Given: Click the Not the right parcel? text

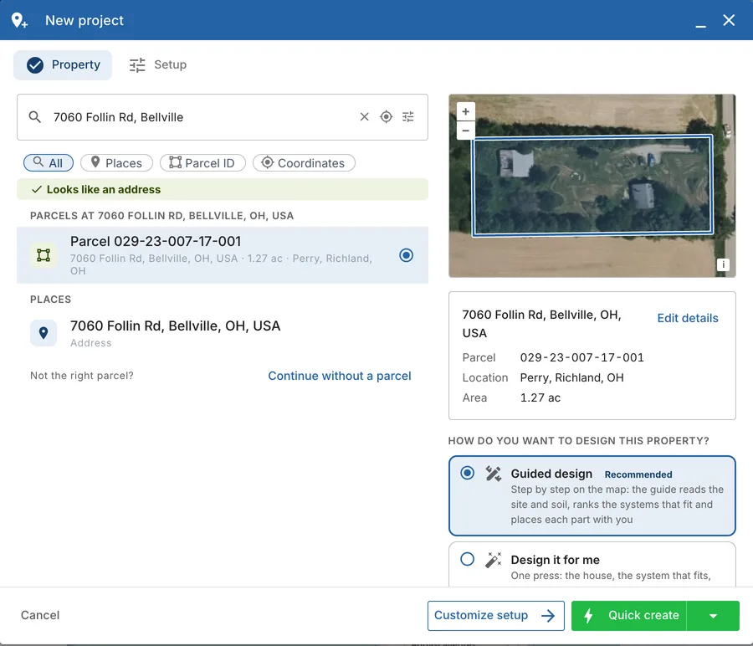Looking at the screenshot, I should 82,376.
